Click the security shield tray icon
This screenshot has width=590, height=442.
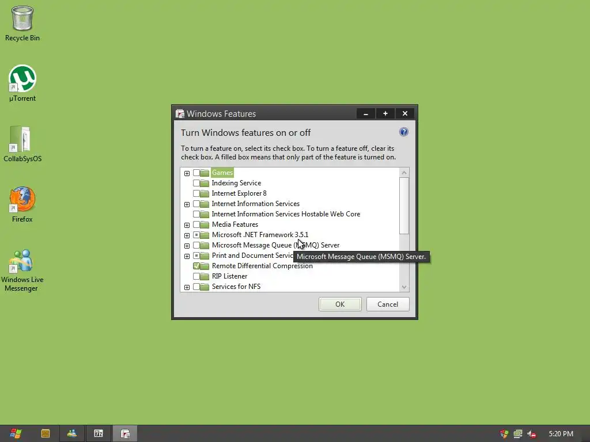(504, 434)
